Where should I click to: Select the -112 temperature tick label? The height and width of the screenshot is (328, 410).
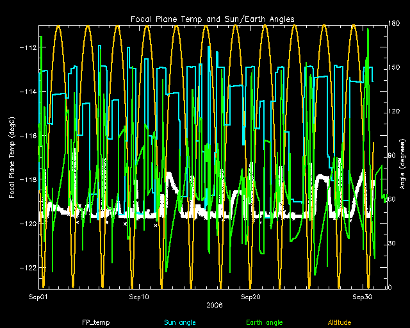pos(27,48)
